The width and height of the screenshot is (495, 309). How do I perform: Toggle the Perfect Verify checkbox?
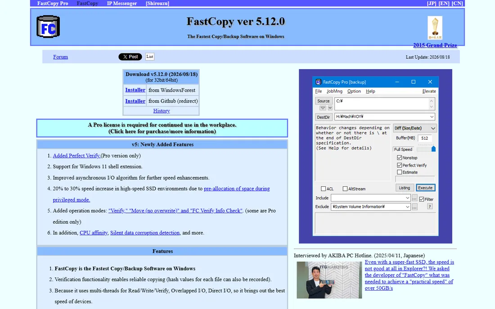(x=399, y=165)
